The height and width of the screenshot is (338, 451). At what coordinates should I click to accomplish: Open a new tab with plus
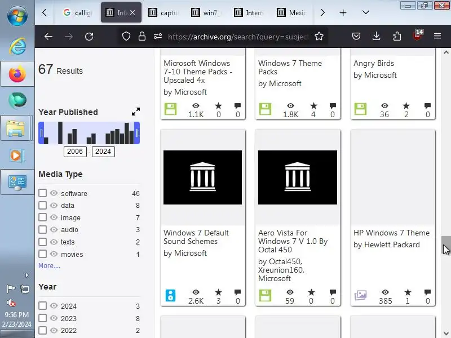pos(343,12)
